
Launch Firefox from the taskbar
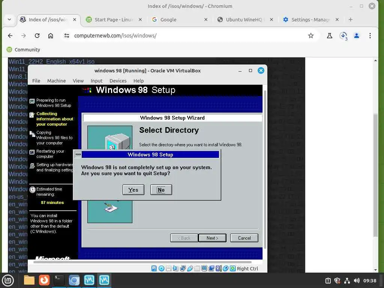pyautogui.click(x=44, y=280)
